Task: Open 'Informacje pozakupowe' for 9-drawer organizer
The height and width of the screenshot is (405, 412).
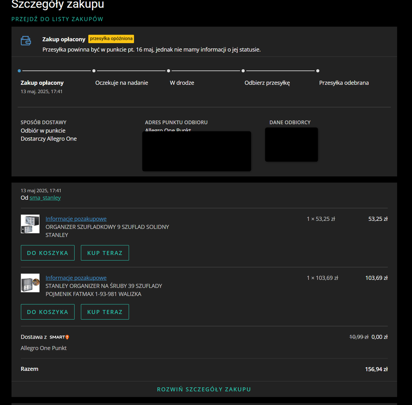Action: 76,219
